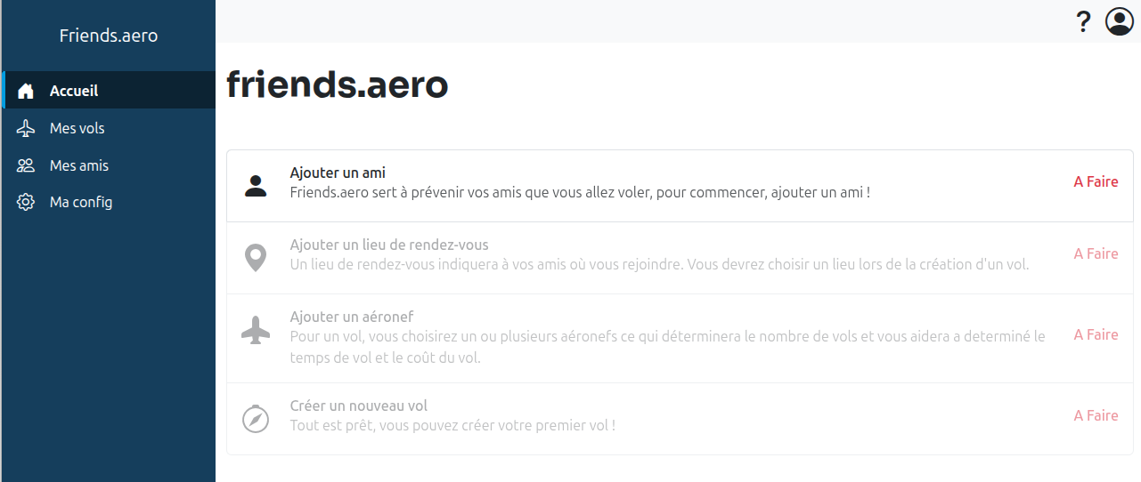Click the people icon beside Mes amis
The width and height of the screenshot is (1141, 482).
point(26,165)
